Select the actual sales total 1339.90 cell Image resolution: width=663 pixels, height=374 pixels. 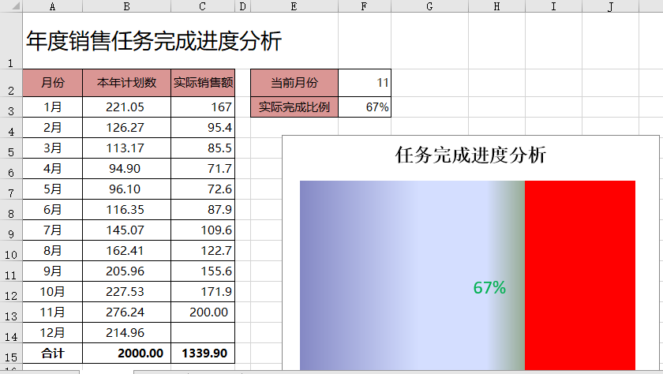pyautogui.click(x=203, y=354)
